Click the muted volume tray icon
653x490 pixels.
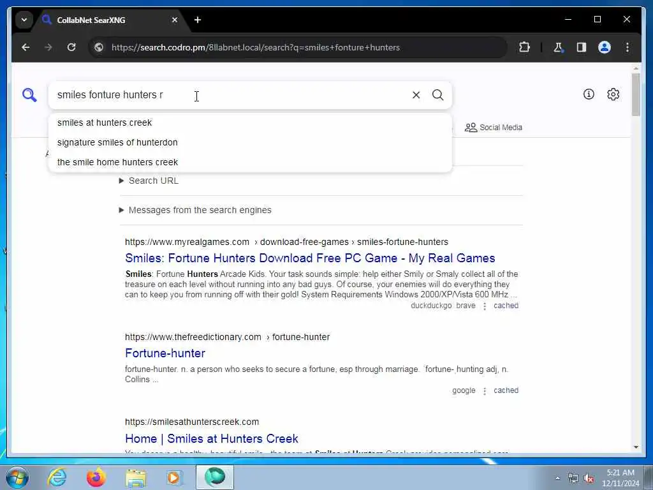(589, 479)
